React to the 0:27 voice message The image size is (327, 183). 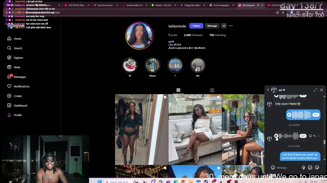(310, 136)
